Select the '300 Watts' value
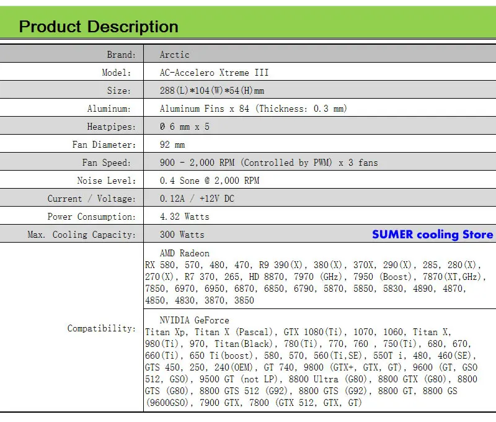496x422 pixels. point(182,235)
